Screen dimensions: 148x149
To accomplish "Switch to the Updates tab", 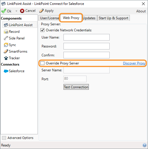I will pyautogui.click(x=89, y=18).
